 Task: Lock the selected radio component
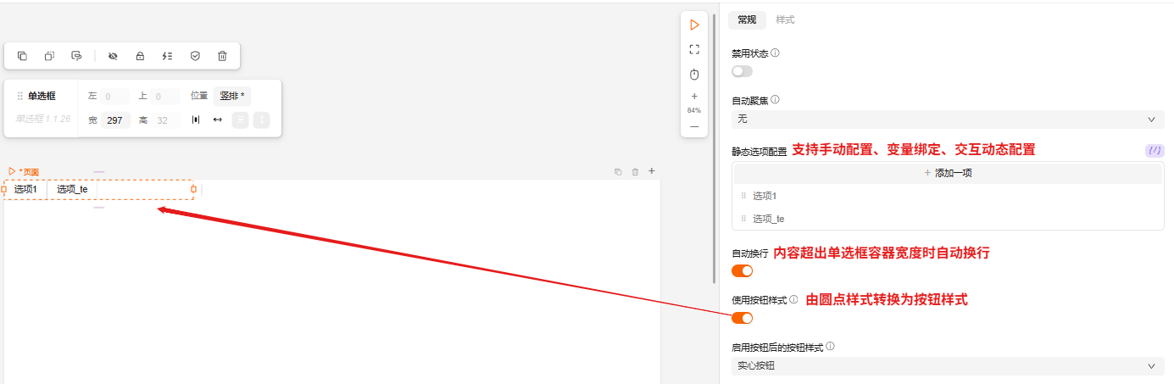(140, 56)
